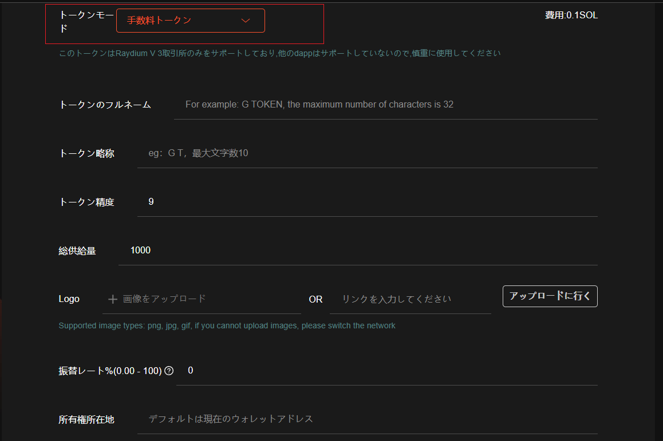Screen dimensions: 663x441
Task: Click the Raydium V3 warning notice text
Action: coord(280,53)
